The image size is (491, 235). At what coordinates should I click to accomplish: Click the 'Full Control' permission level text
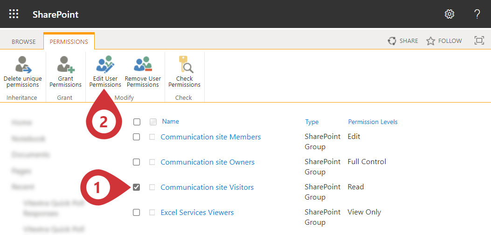(x=367, y=162)
